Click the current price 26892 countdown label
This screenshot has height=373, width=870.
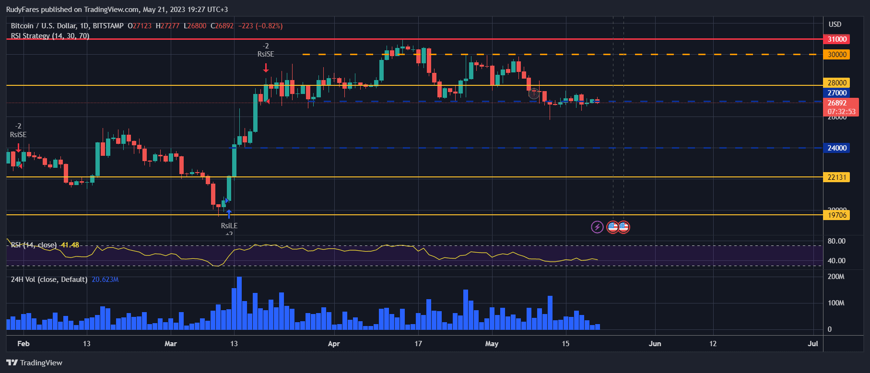point(841,107)
